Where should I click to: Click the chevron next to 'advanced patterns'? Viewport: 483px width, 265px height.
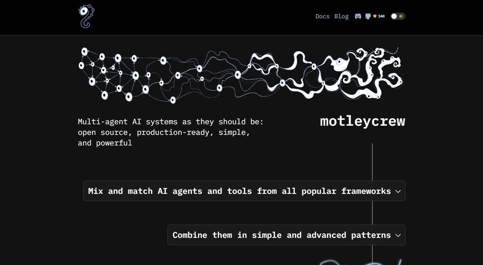(x=398, y=235)
